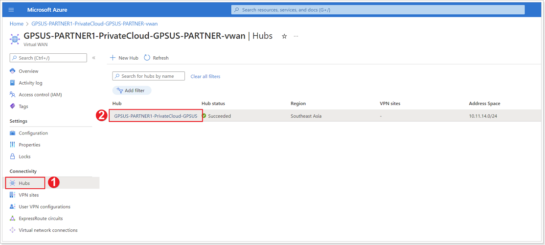Screen dimensions: 545x245
Task: Sort by VPN sites column header
Action: coord(390,104)
